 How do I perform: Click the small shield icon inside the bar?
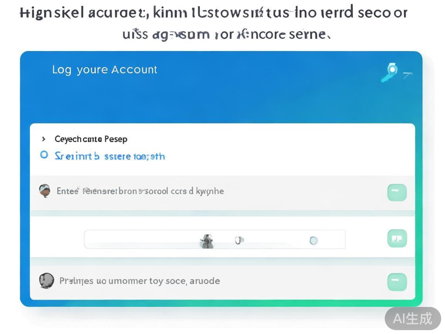pyautogui.click(x=239, y=240)
